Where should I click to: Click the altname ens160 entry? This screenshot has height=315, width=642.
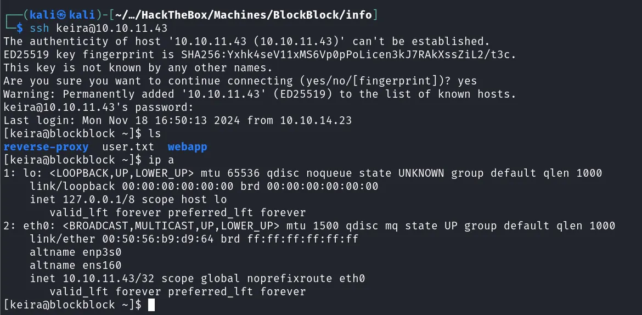coord(75,266)
